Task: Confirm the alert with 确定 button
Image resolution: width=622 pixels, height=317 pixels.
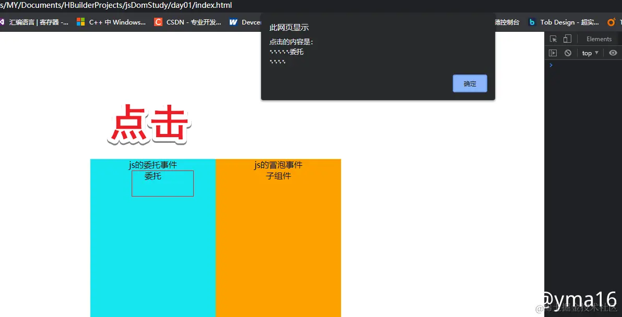Action: pyautogui.click(x=470, y=83)
